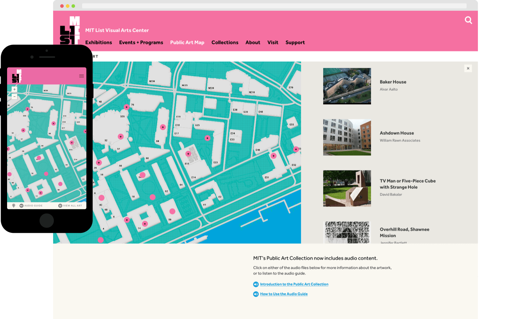Zoom out with minus button on phone map
Viewport: 531px width, 319px height.
point(15,96)
